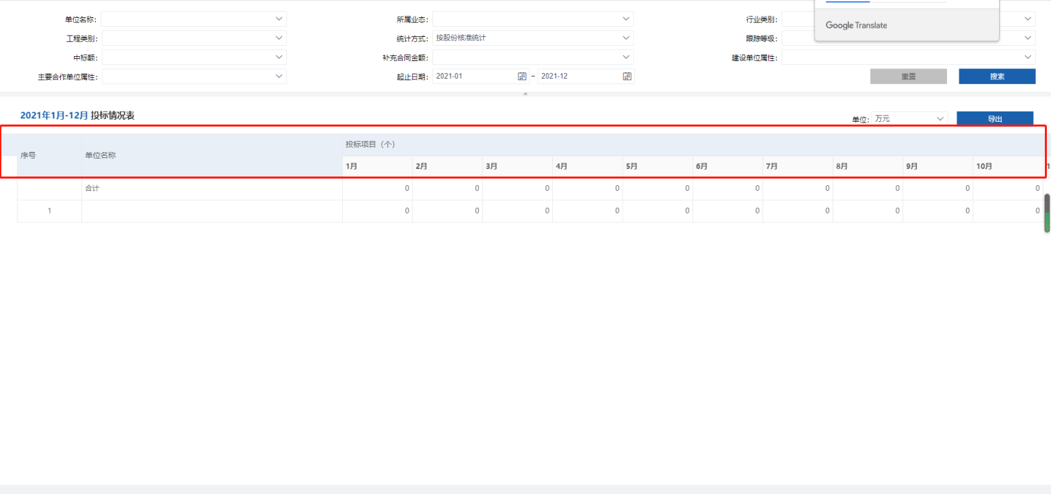Viewport: 1051px width, 494px height.
Task: Open the 跟踪等级 dropdown arrow
Action: pyautogui.click(x=1028, y=38)
